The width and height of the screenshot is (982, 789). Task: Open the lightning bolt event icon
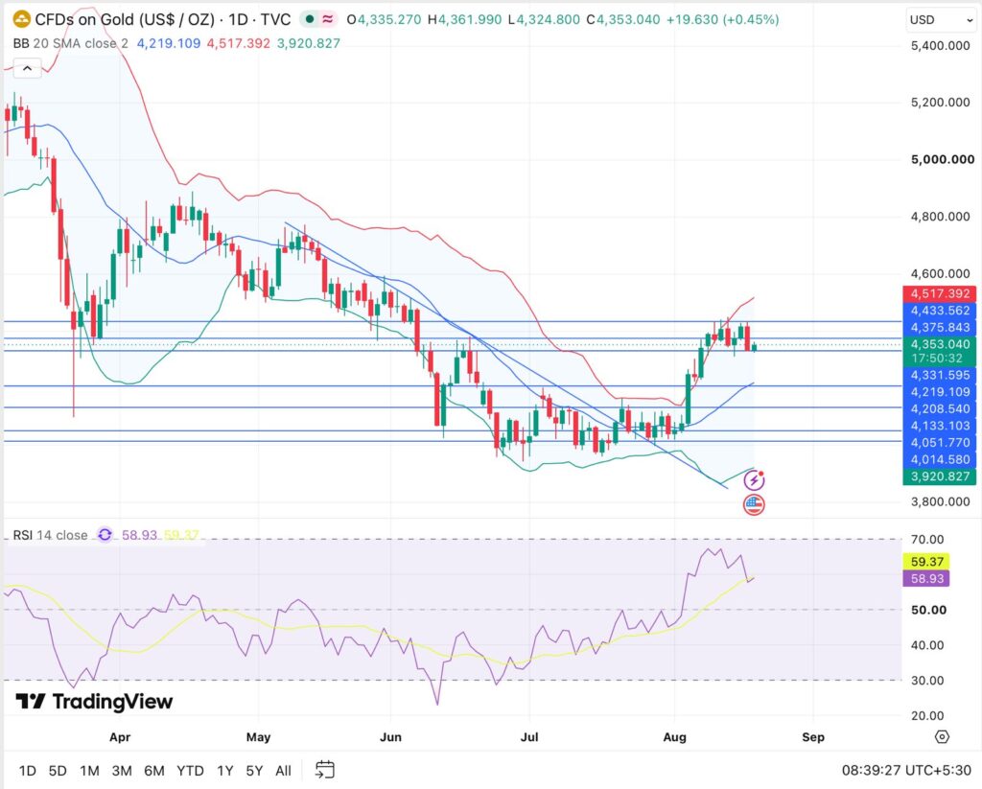click(x=754, y=480)
